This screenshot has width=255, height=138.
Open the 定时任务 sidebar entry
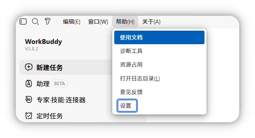coord(50,116)
